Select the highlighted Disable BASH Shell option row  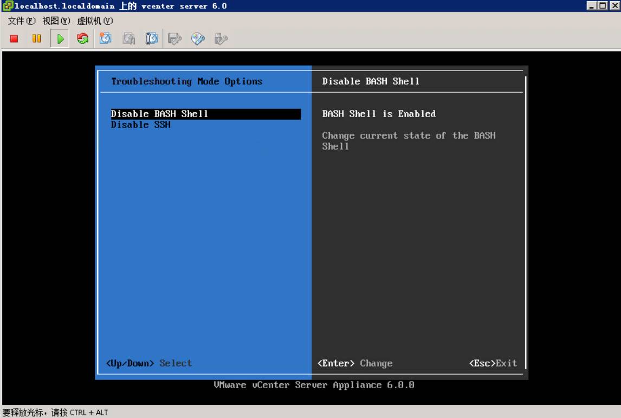[206, 114]
